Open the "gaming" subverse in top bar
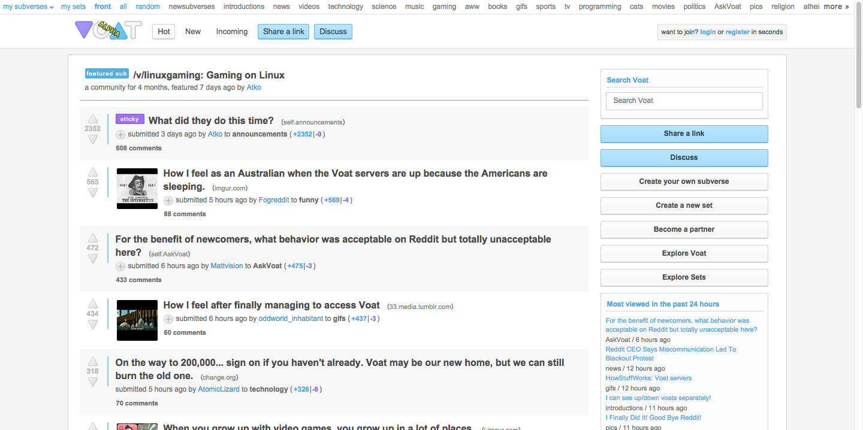The height and width of the screenshot is (430, 863). coord(444,7)
